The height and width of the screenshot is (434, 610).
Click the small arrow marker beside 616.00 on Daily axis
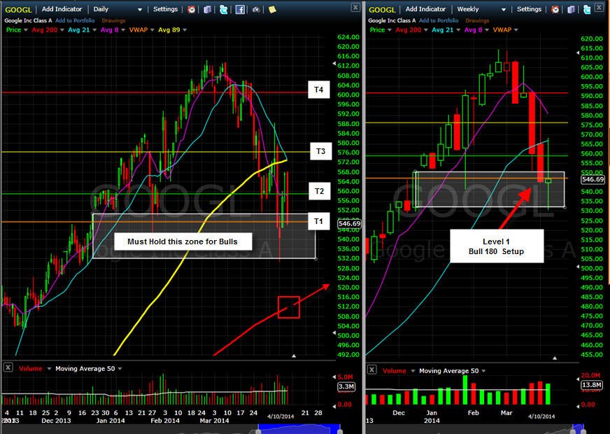(334, 64)
